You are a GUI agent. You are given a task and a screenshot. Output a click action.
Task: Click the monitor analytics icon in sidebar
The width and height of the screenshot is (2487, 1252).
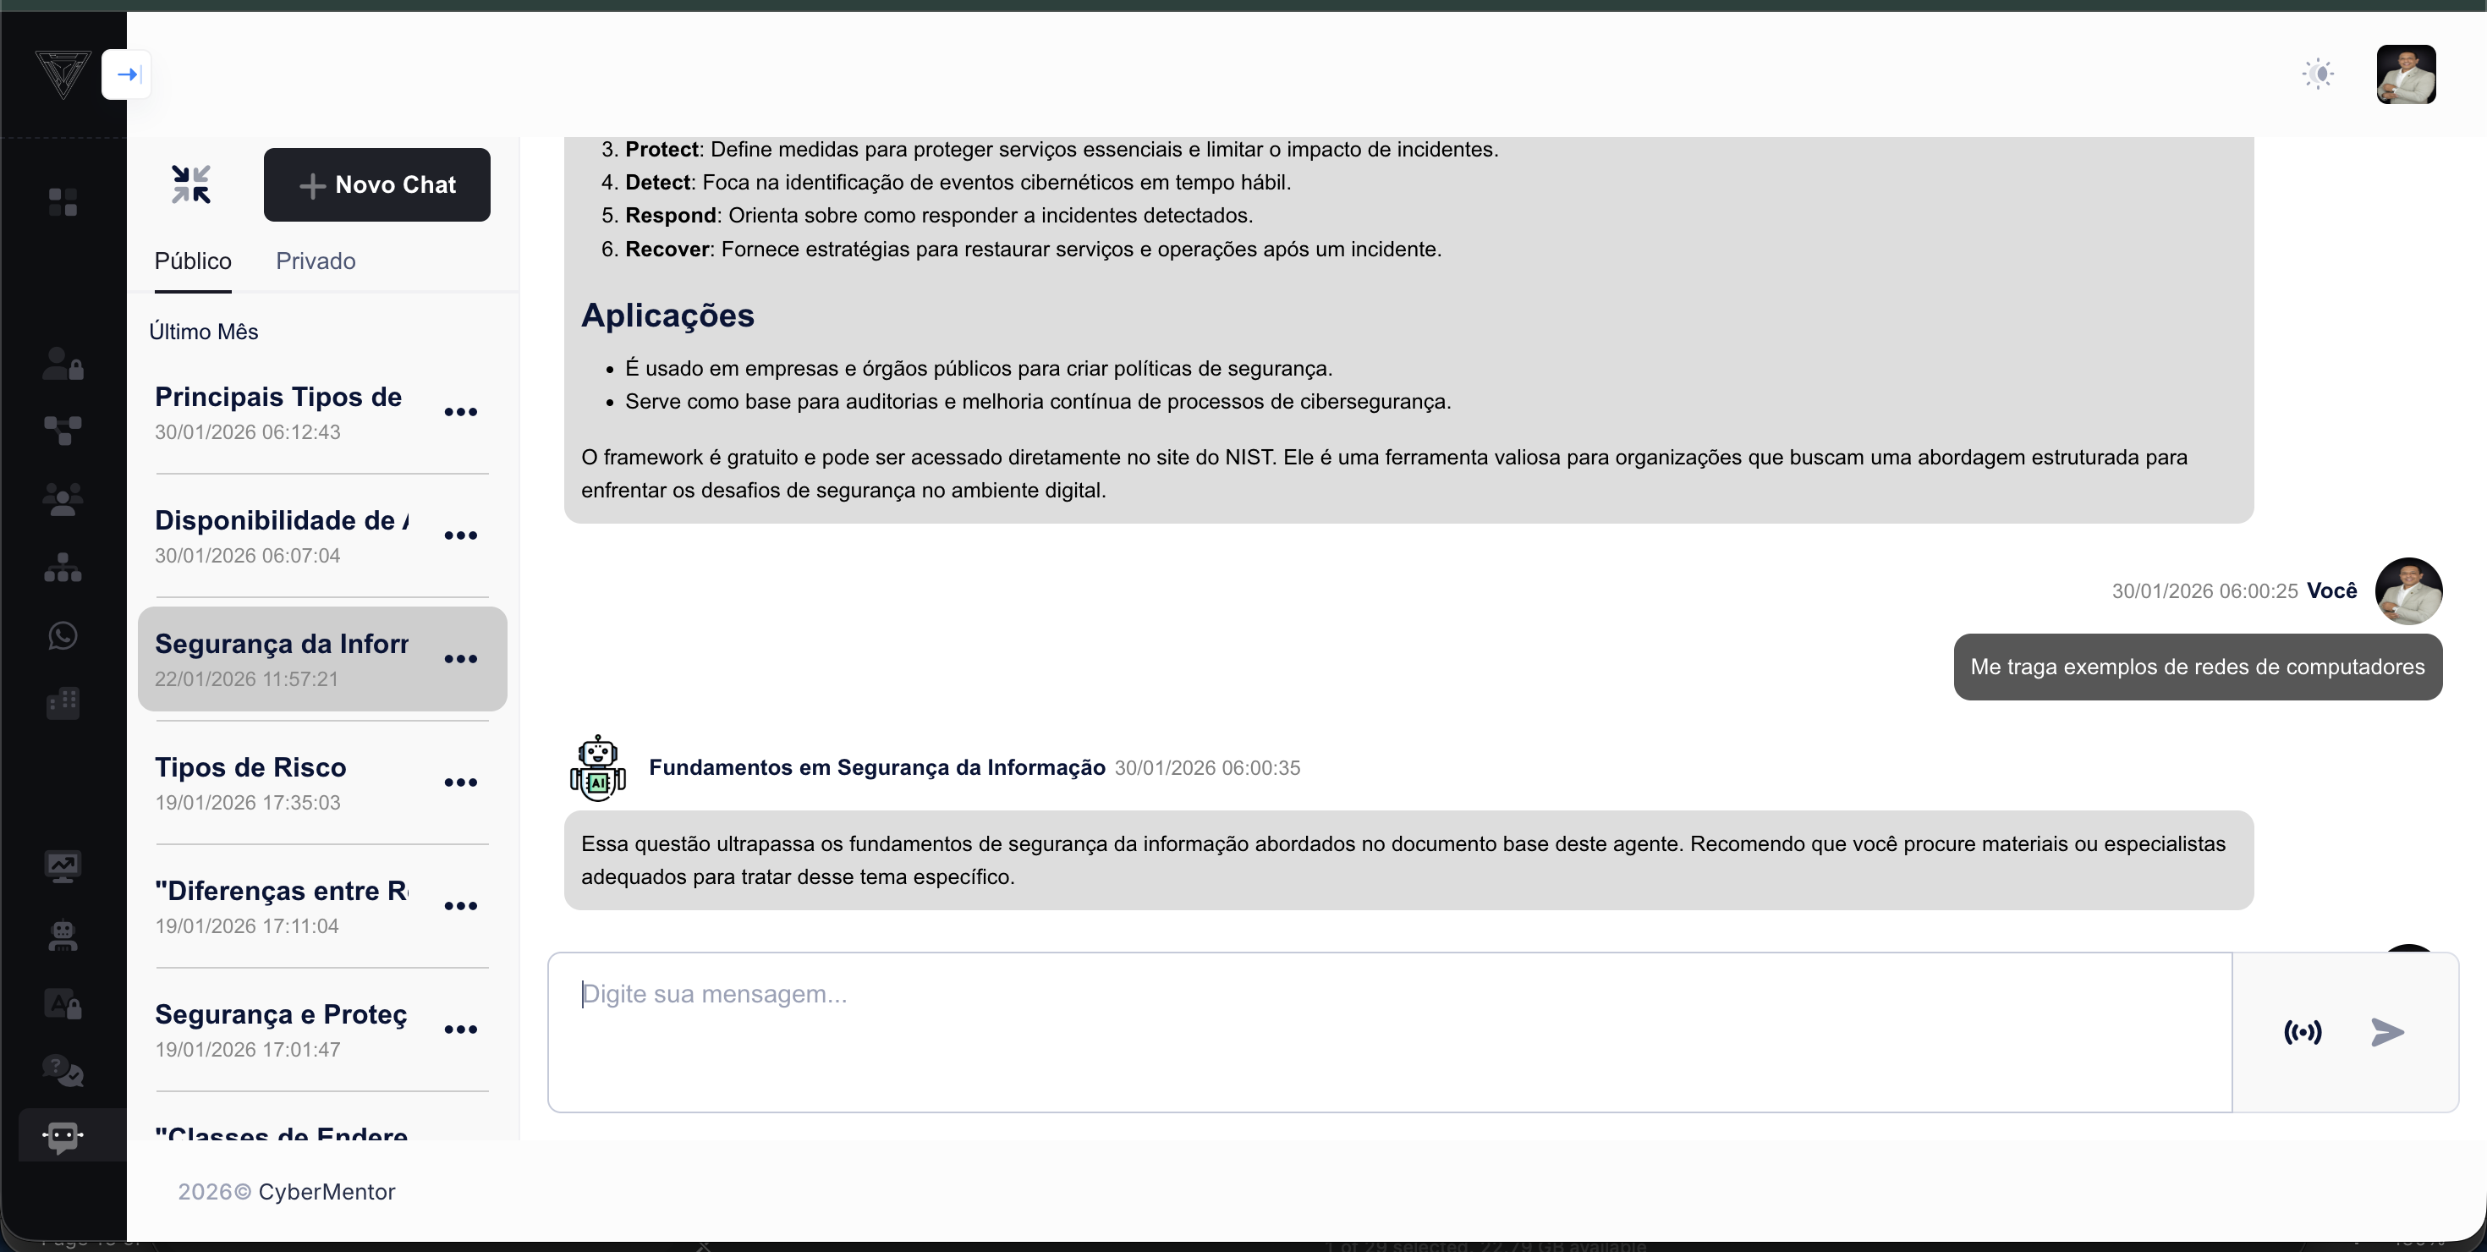pyautogui.click(x=63, y=866)
